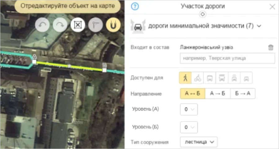Toggle the magnet snapping tool
Image resolution: width=279 pixels, height=149 pixels.
(x=113, y=26)
